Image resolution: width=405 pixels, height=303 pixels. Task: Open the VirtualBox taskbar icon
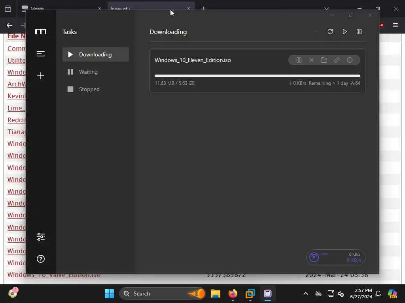point(250,294)
